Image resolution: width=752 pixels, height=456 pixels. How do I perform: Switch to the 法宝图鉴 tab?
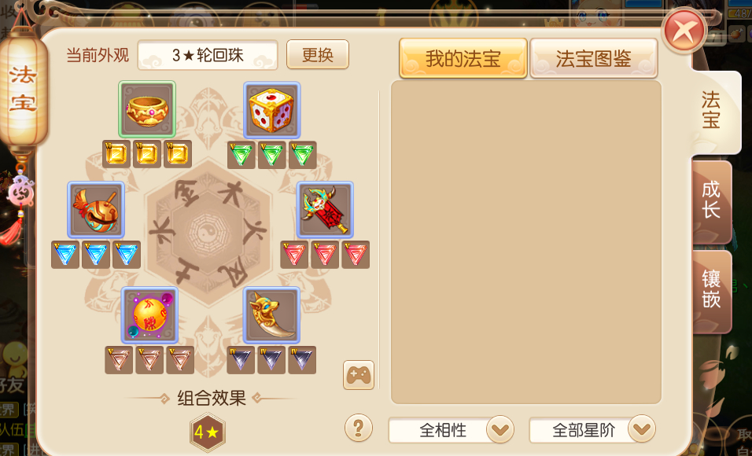pyautogui.click(x=594, y=58)
